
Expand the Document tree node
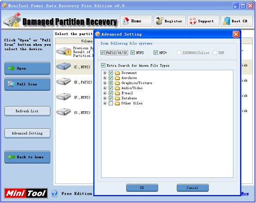coord(105,73)
